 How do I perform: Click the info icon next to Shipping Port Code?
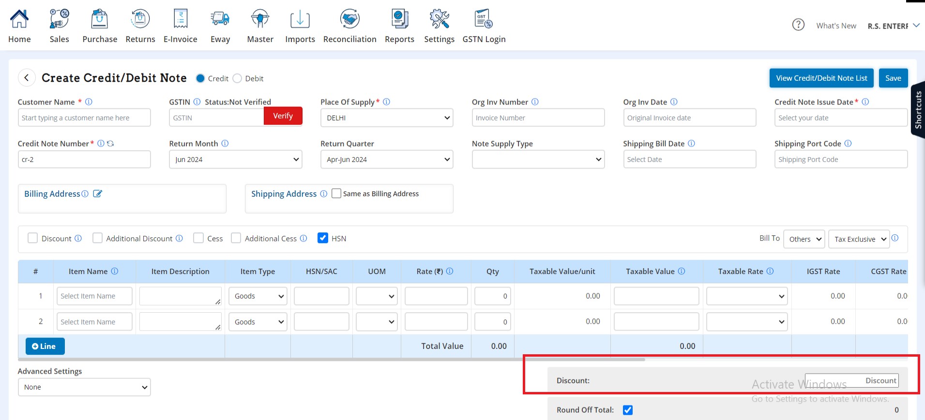pos(848,144)
